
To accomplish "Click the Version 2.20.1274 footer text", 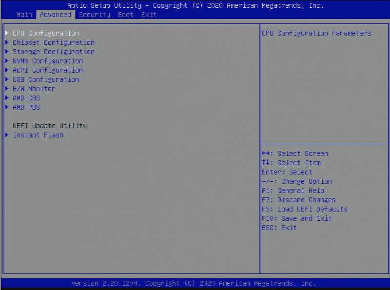I will (x=194, y=283).
